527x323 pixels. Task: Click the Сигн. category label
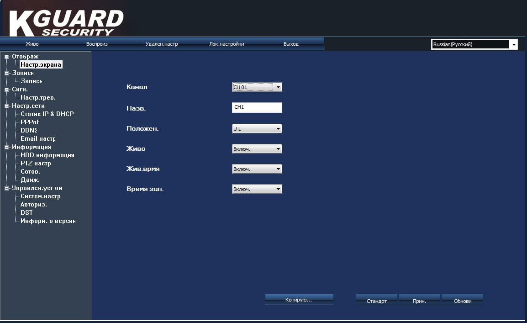coord(20,90)
